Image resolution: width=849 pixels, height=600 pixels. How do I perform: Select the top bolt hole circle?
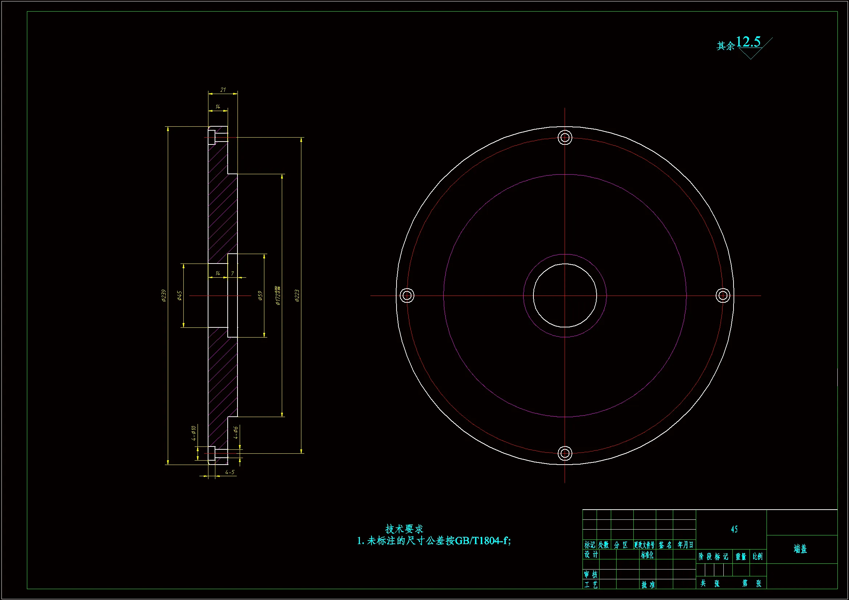point(565,138)
